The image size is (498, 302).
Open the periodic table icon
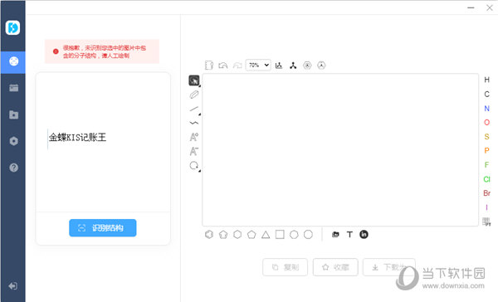click(x=486, y=222)
